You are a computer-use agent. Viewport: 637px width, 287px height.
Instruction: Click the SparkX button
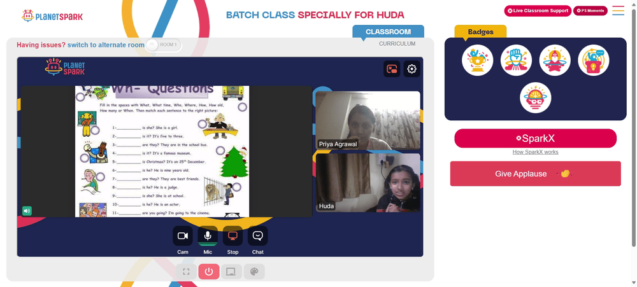[536, 139]
